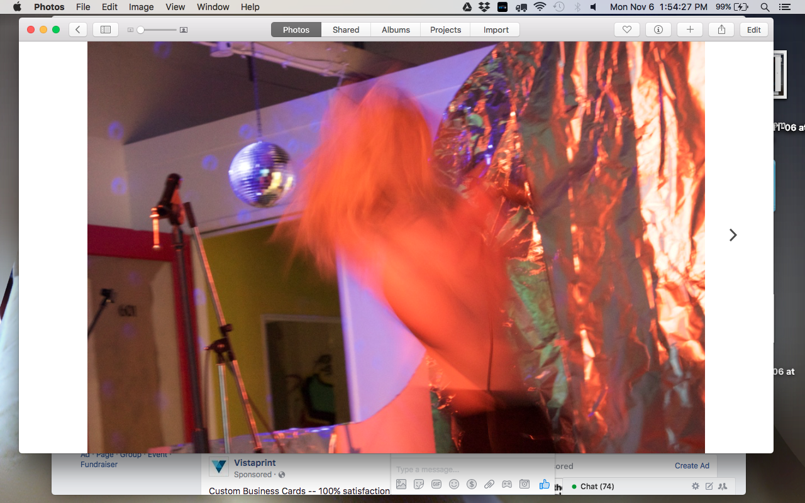The image size is (805, 503).
Task: Click the Edit button
Action: [x=754, y=30]
